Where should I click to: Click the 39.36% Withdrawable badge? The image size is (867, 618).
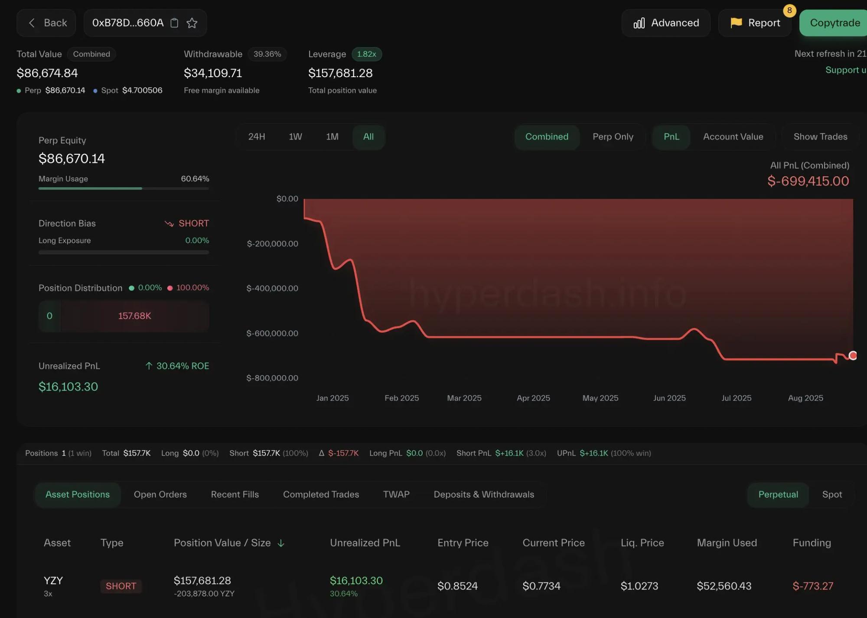(267, 54)
